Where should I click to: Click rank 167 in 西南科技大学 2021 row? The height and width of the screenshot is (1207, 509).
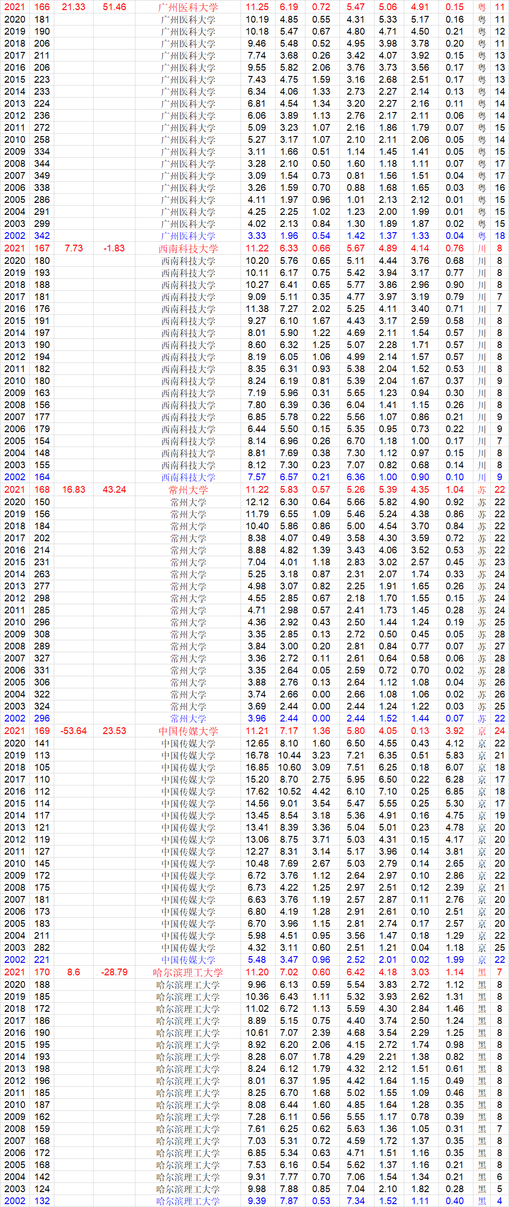(42, 249)
